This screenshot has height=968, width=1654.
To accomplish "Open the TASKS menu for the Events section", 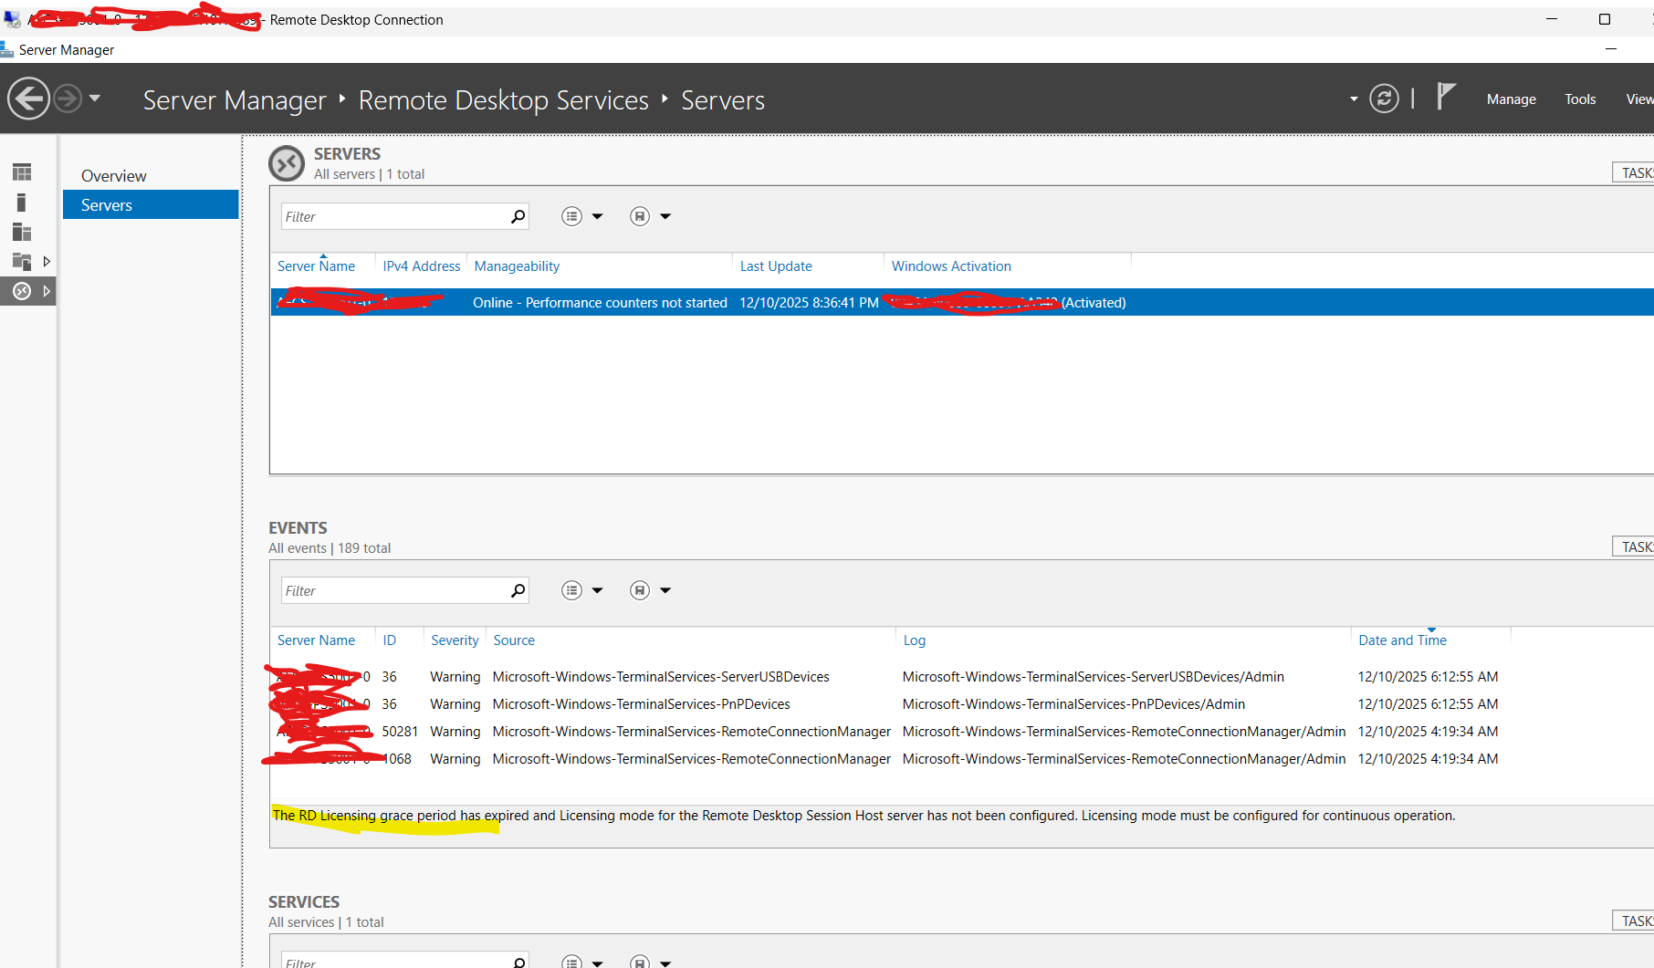I will pos(1634,546).
